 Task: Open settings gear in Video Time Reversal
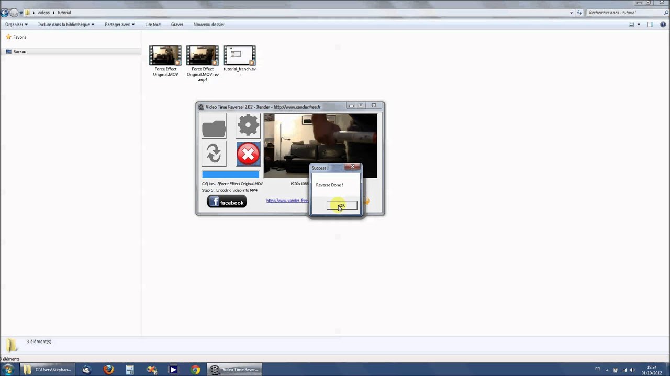point(248,125)
